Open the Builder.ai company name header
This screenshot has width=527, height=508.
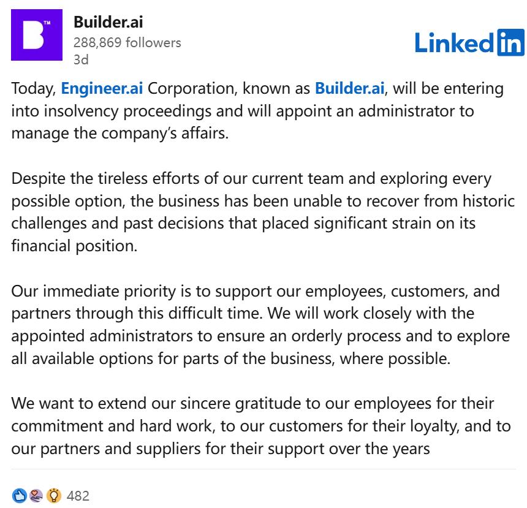(108, 23)
